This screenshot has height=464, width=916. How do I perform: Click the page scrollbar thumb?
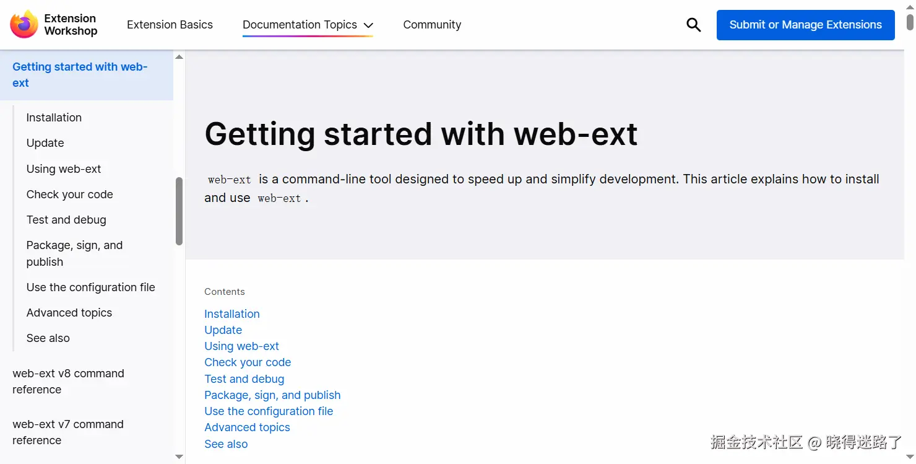point(910,22)
